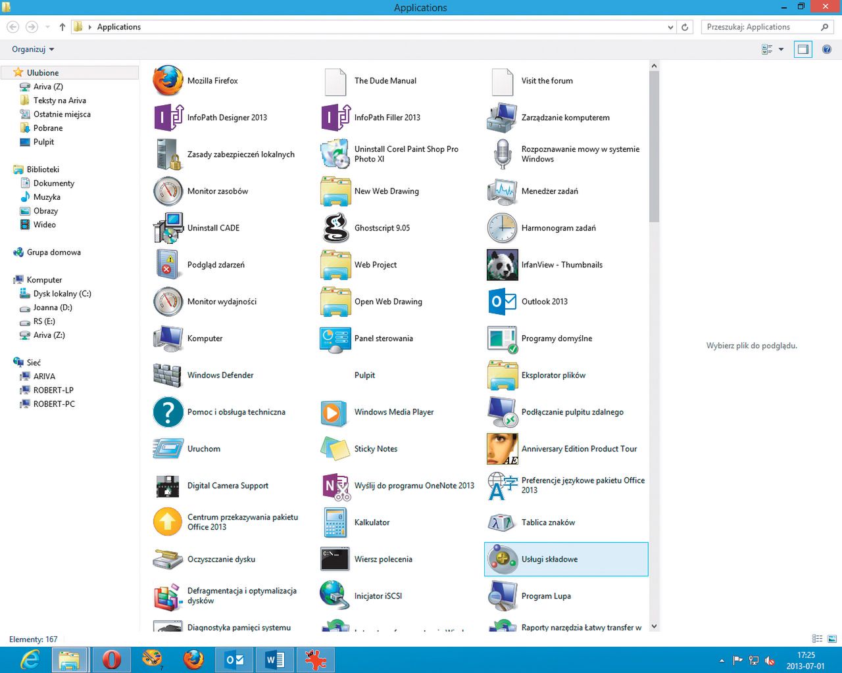Launch IrfanView - Thumbnails panda icon
This screenshot has width=842, height=673.
tap(503, 265)
